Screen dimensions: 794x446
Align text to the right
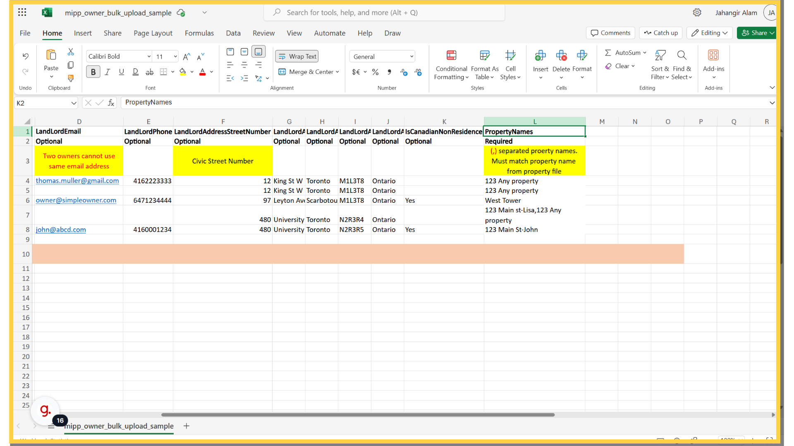click(258, 65)
